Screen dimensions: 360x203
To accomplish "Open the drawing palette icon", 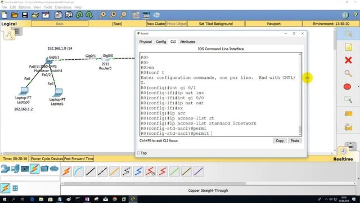I will pos(136,15).
